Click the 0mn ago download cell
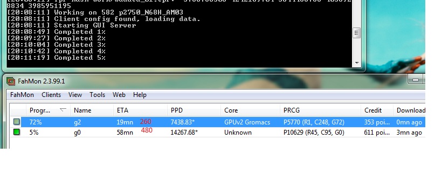 coord(409,122)
